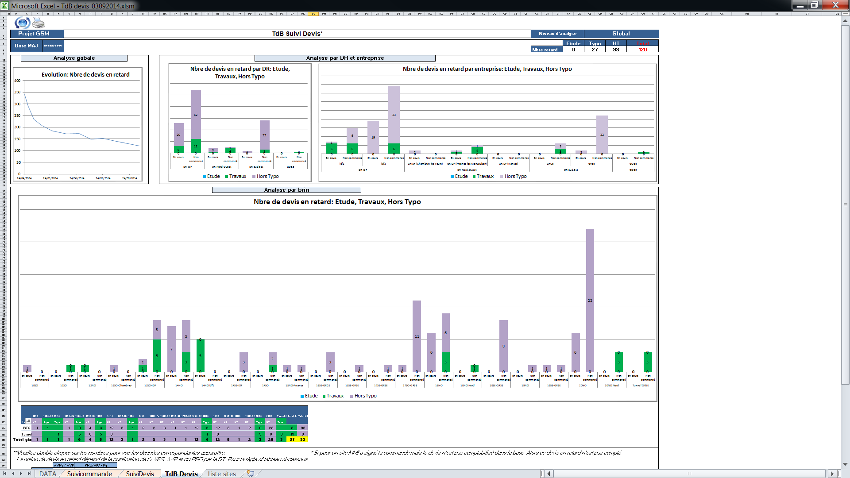The image size is (850, 478).
Task: Click the red Total value 120
Action: (x=642, y=50)
